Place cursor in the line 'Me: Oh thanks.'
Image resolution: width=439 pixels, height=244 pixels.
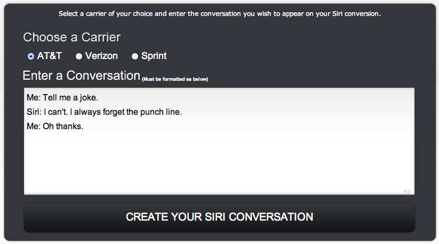55,126
